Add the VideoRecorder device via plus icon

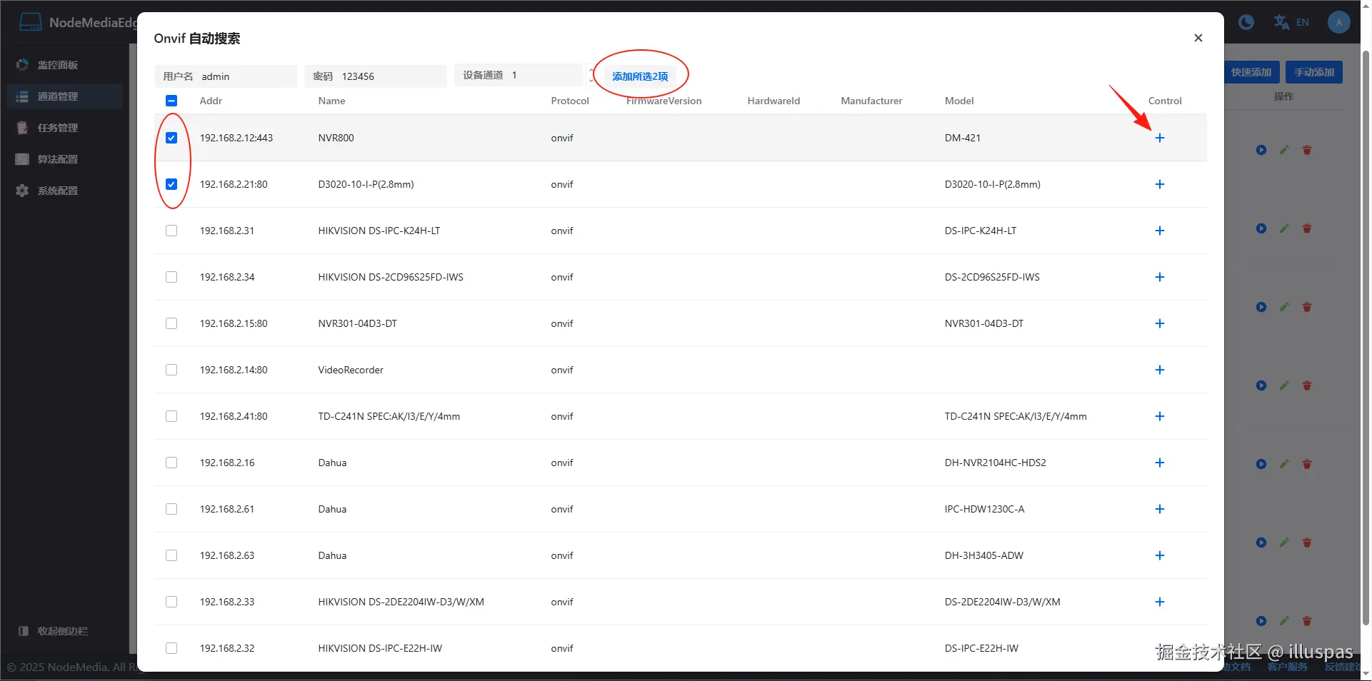(1159, 370)
